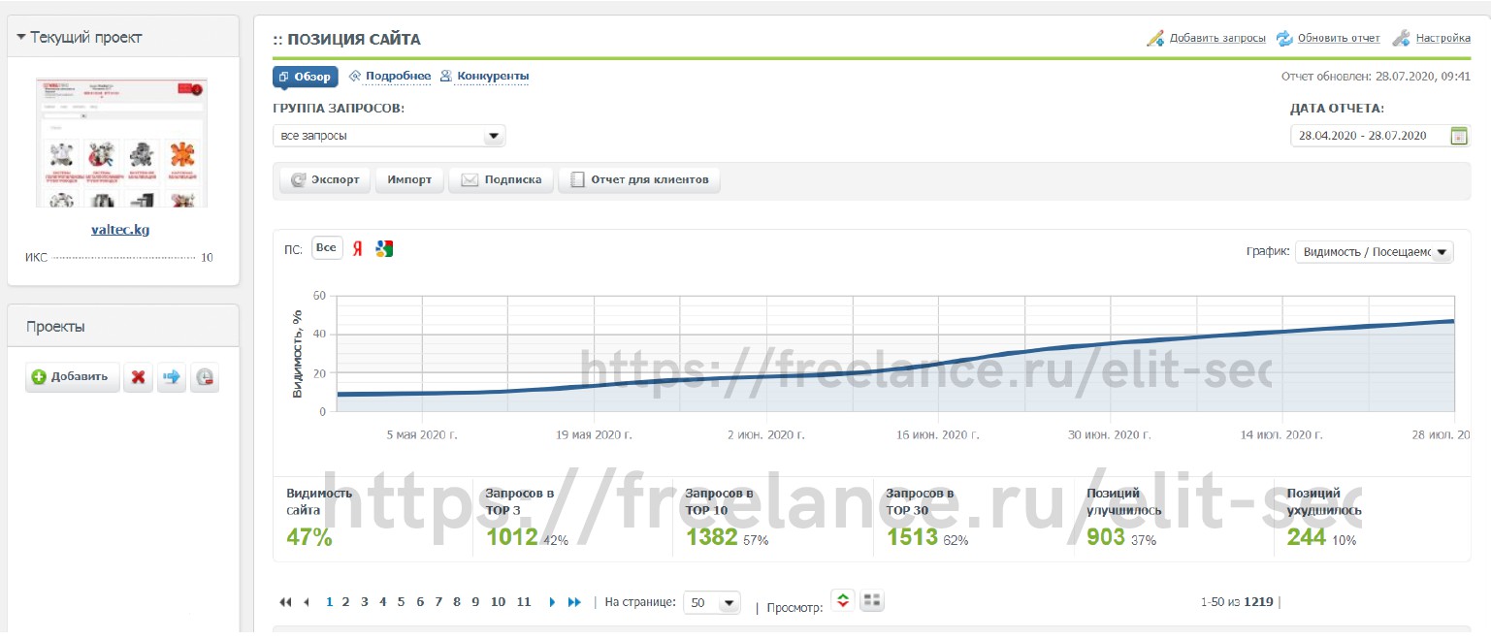Click the valtec.kg site thumbnail
Image resolution: width=1491 pixels, height=640 pixels.
coord(121,144)
